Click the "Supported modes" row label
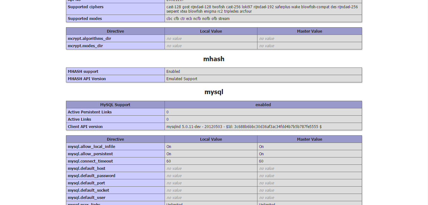This screenshot has height=205, width=428. click(x=85, y=18)
